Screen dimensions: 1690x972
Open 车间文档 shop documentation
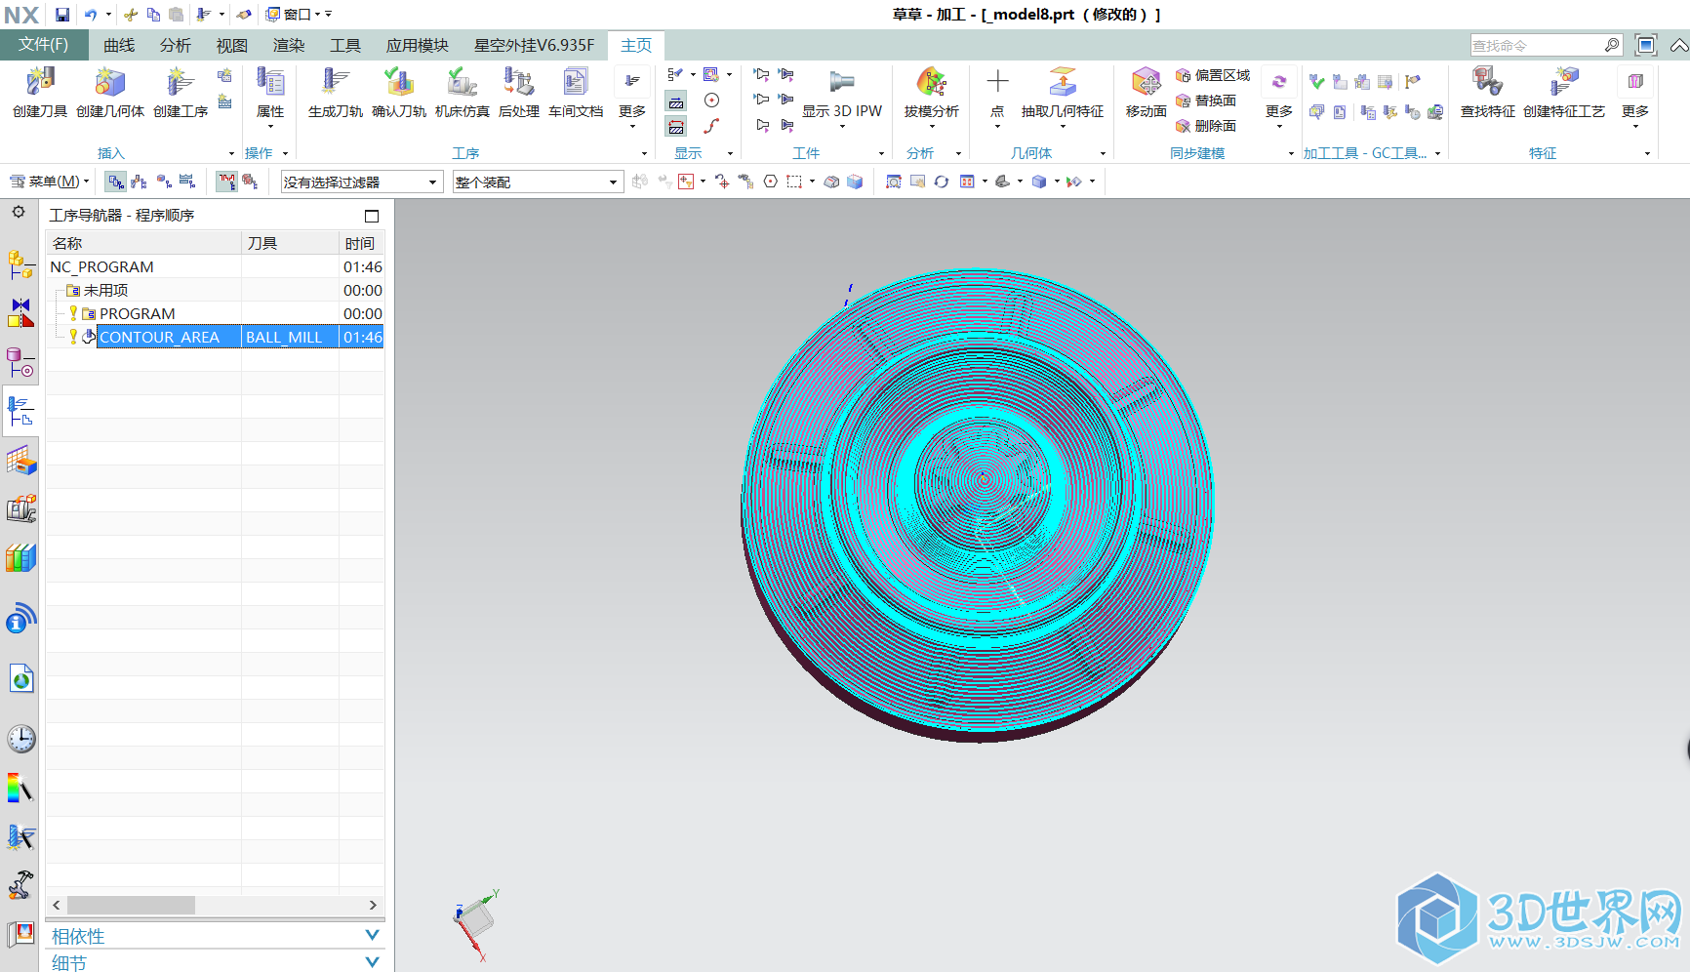pos(576,93)
